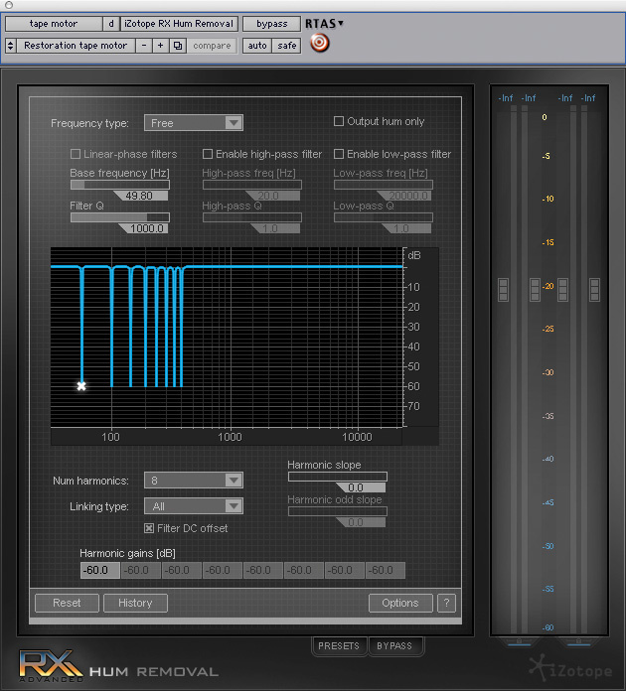
Task: Click the d insert position button
Action: [x=111, y=24]
